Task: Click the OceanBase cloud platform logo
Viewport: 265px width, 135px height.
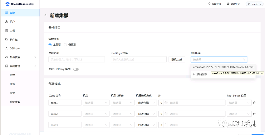Action: [x=19, y=4]
